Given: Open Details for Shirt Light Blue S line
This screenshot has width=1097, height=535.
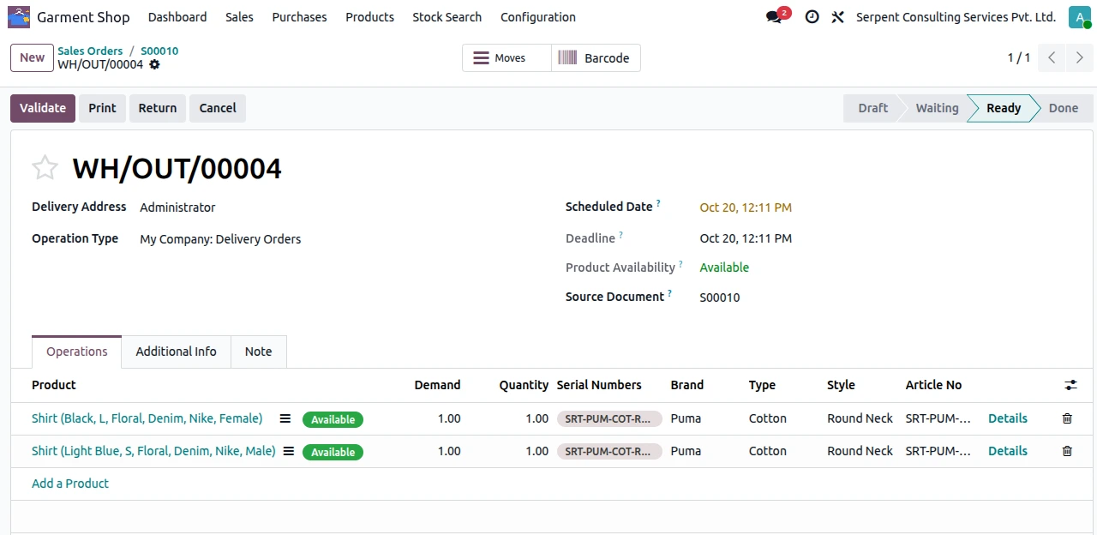Looking at the screenshot, I should click(x=1008, y=451).
